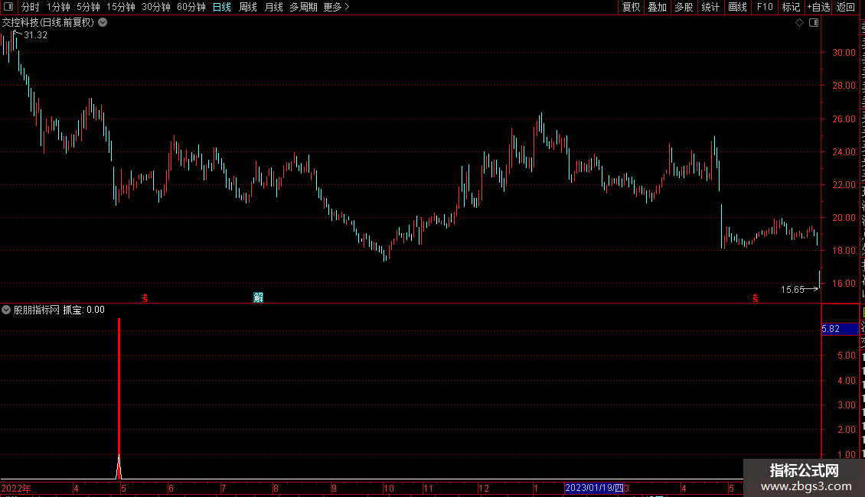Click the 16.00 price axis label
This screenshot has width=865, height=497.
(x=844, y=283)
